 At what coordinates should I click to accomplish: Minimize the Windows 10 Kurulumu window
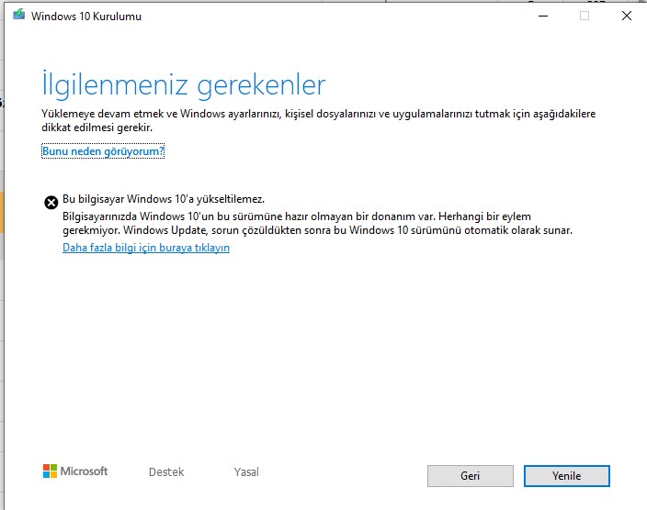[543, 17]
